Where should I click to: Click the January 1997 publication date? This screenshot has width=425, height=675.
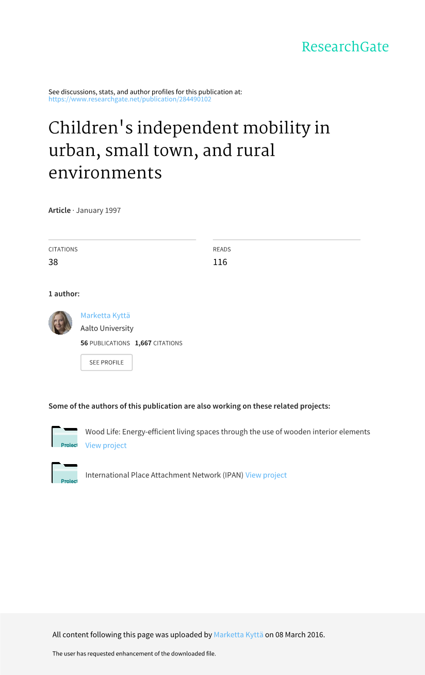(99, 210)
